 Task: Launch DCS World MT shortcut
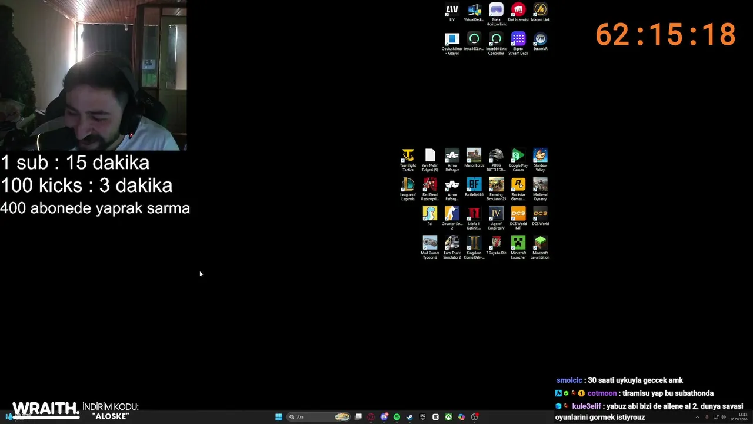pos(518,218)
